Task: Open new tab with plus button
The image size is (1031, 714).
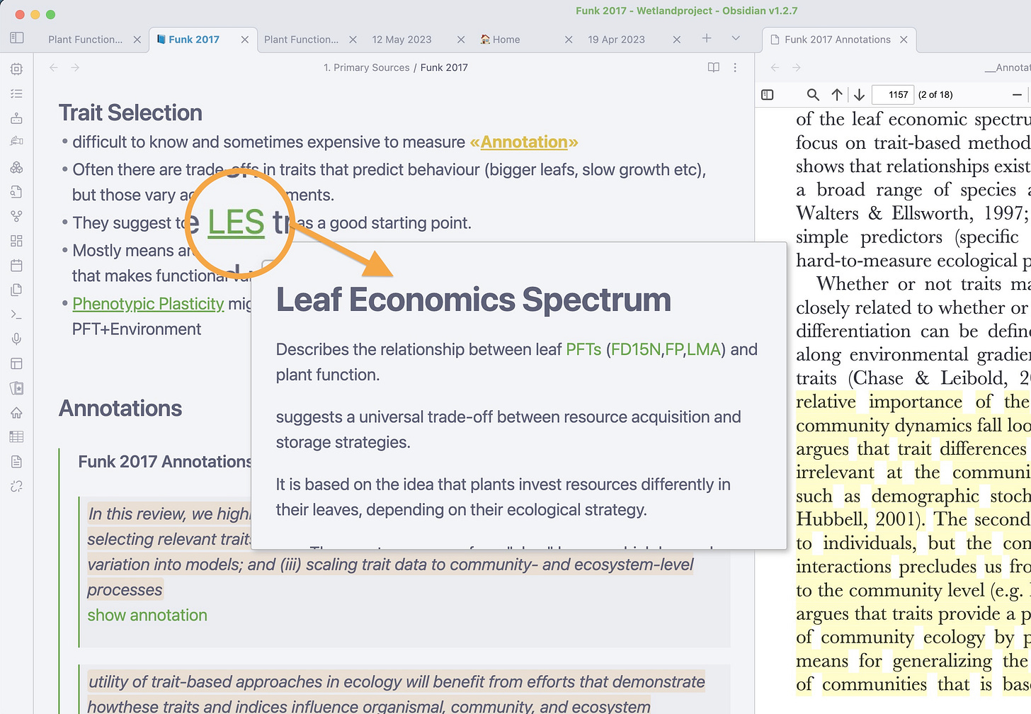Action: pyautogui.click(x=707, y=38)
